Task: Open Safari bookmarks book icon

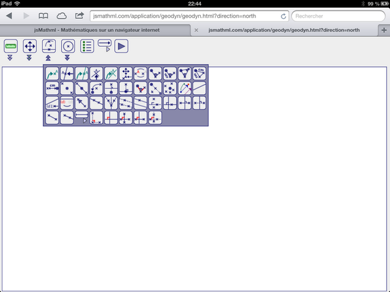Action: coord(44,16)
